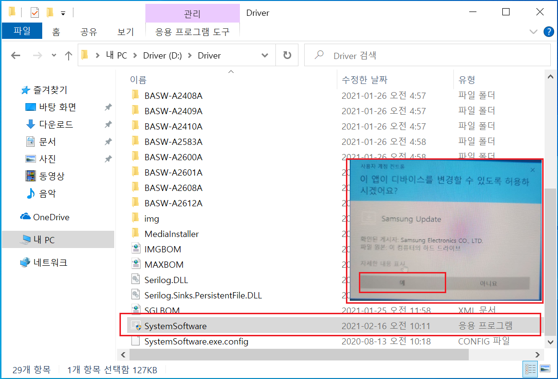Image resolution: width=558 pixels, height=379 pixels.
Task: Select the MediaInstaller folder icon
Action: [135, 233]
